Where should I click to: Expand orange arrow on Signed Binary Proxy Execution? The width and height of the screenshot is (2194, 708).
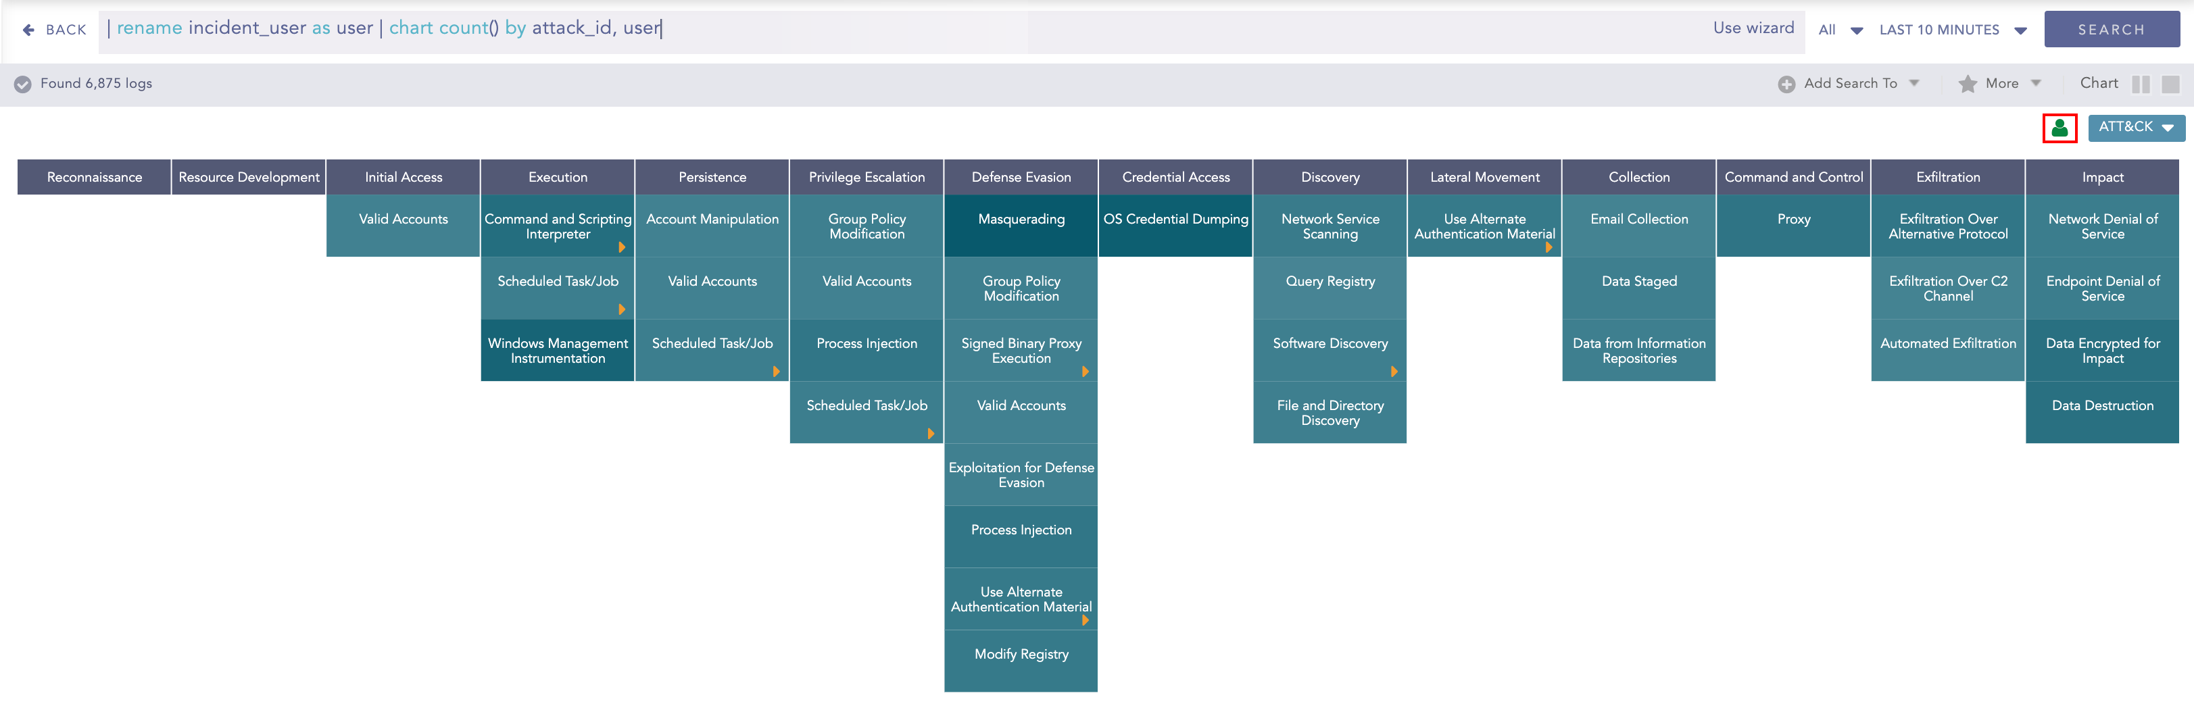coord(1085,372)
